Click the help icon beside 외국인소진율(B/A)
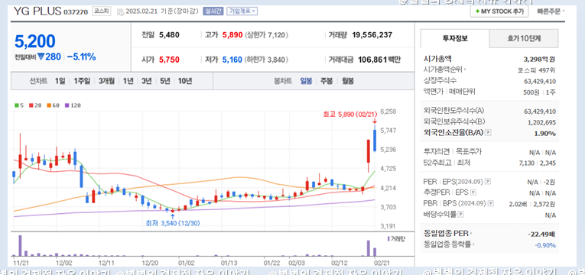Screen dimensions: 585x275 click(x=488, y=133)
